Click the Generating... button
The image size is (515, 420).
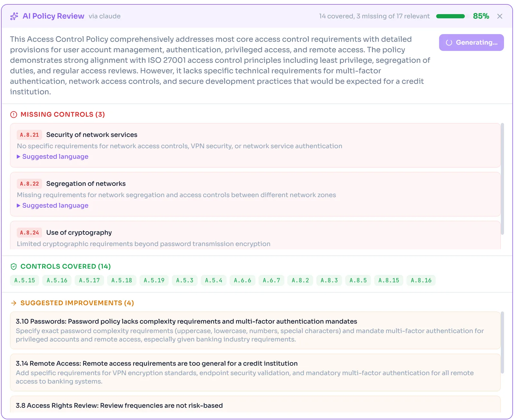[x=471, y=43]
